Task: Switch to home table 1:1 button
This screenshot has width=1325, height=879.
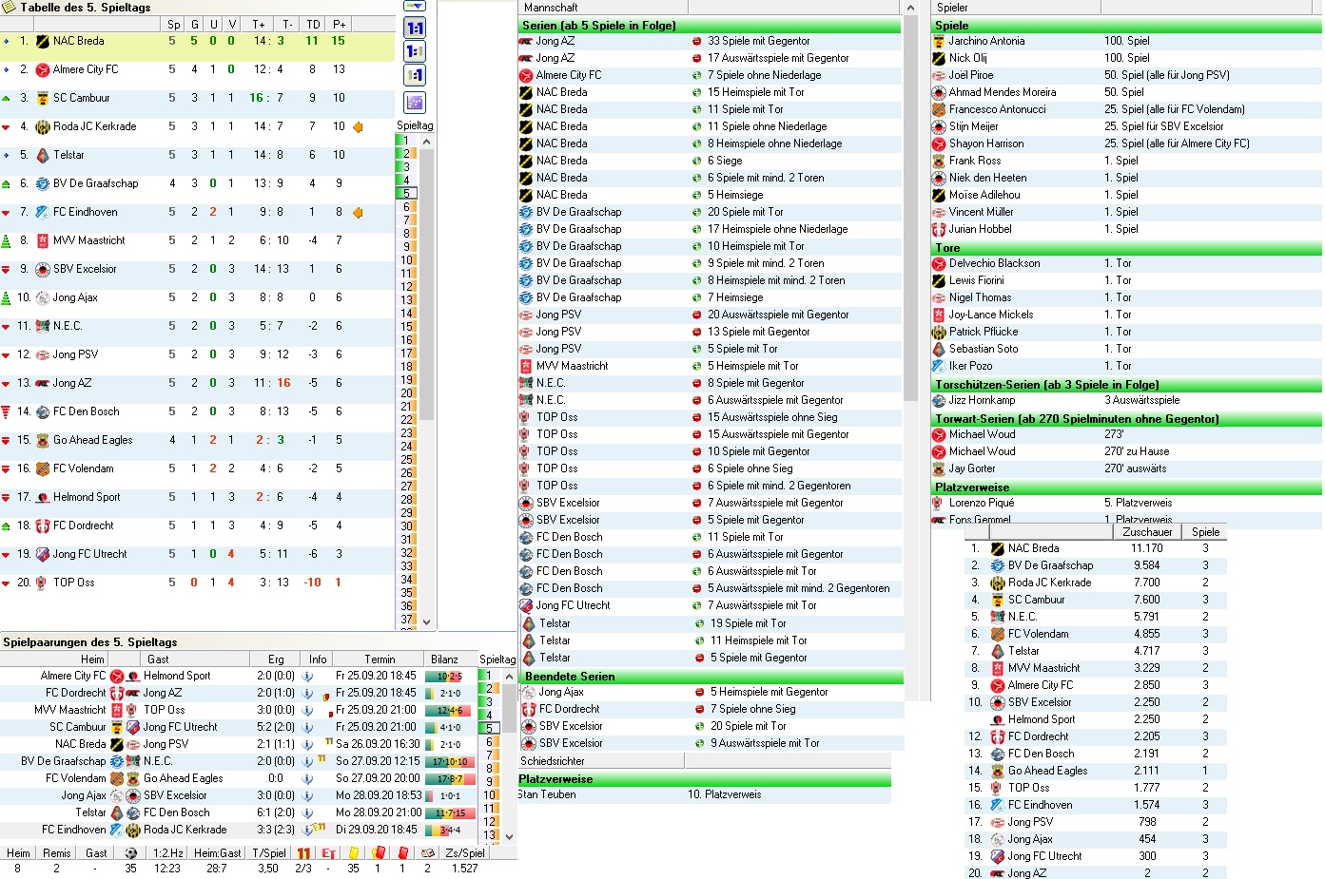Action: [x=415, y=51]
